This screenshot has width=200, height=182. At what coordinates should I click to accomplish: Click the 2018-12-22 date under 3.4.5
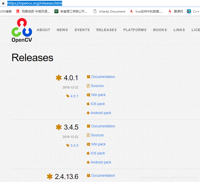tap(70, 137)
